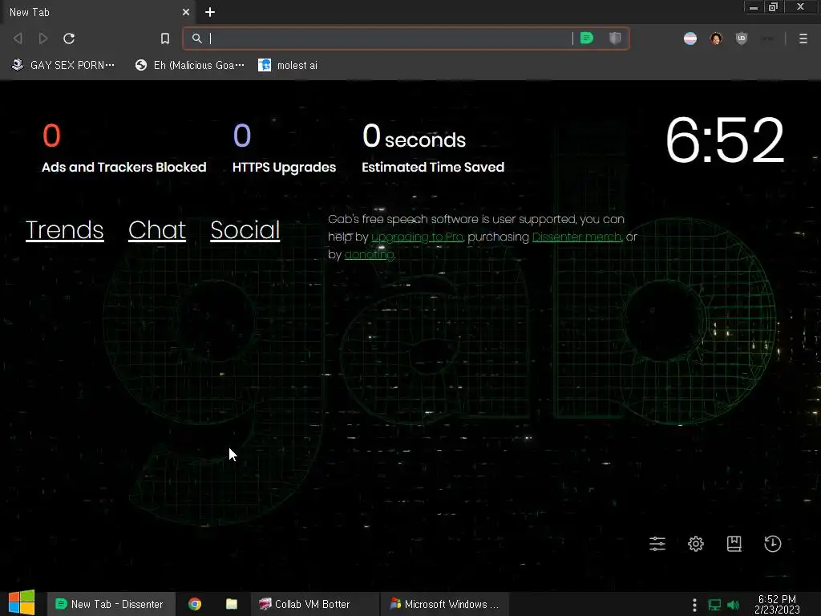
Task: Open the browser hamburger main menu
Action: 803,38
